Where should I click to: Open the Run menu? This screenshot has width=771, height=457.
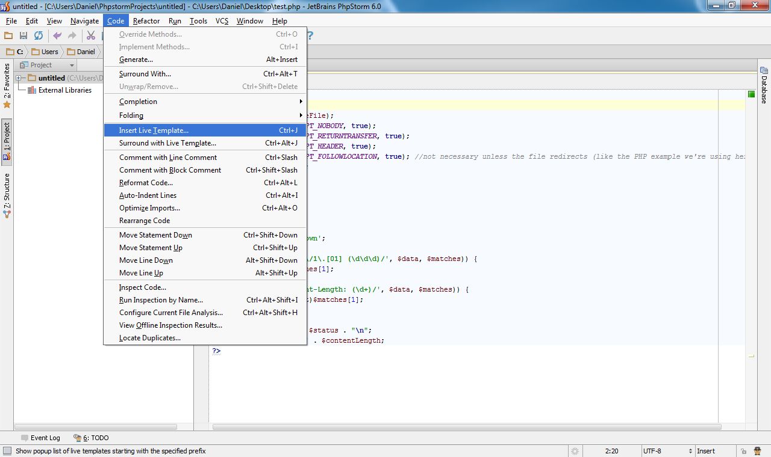coord(175,21)
